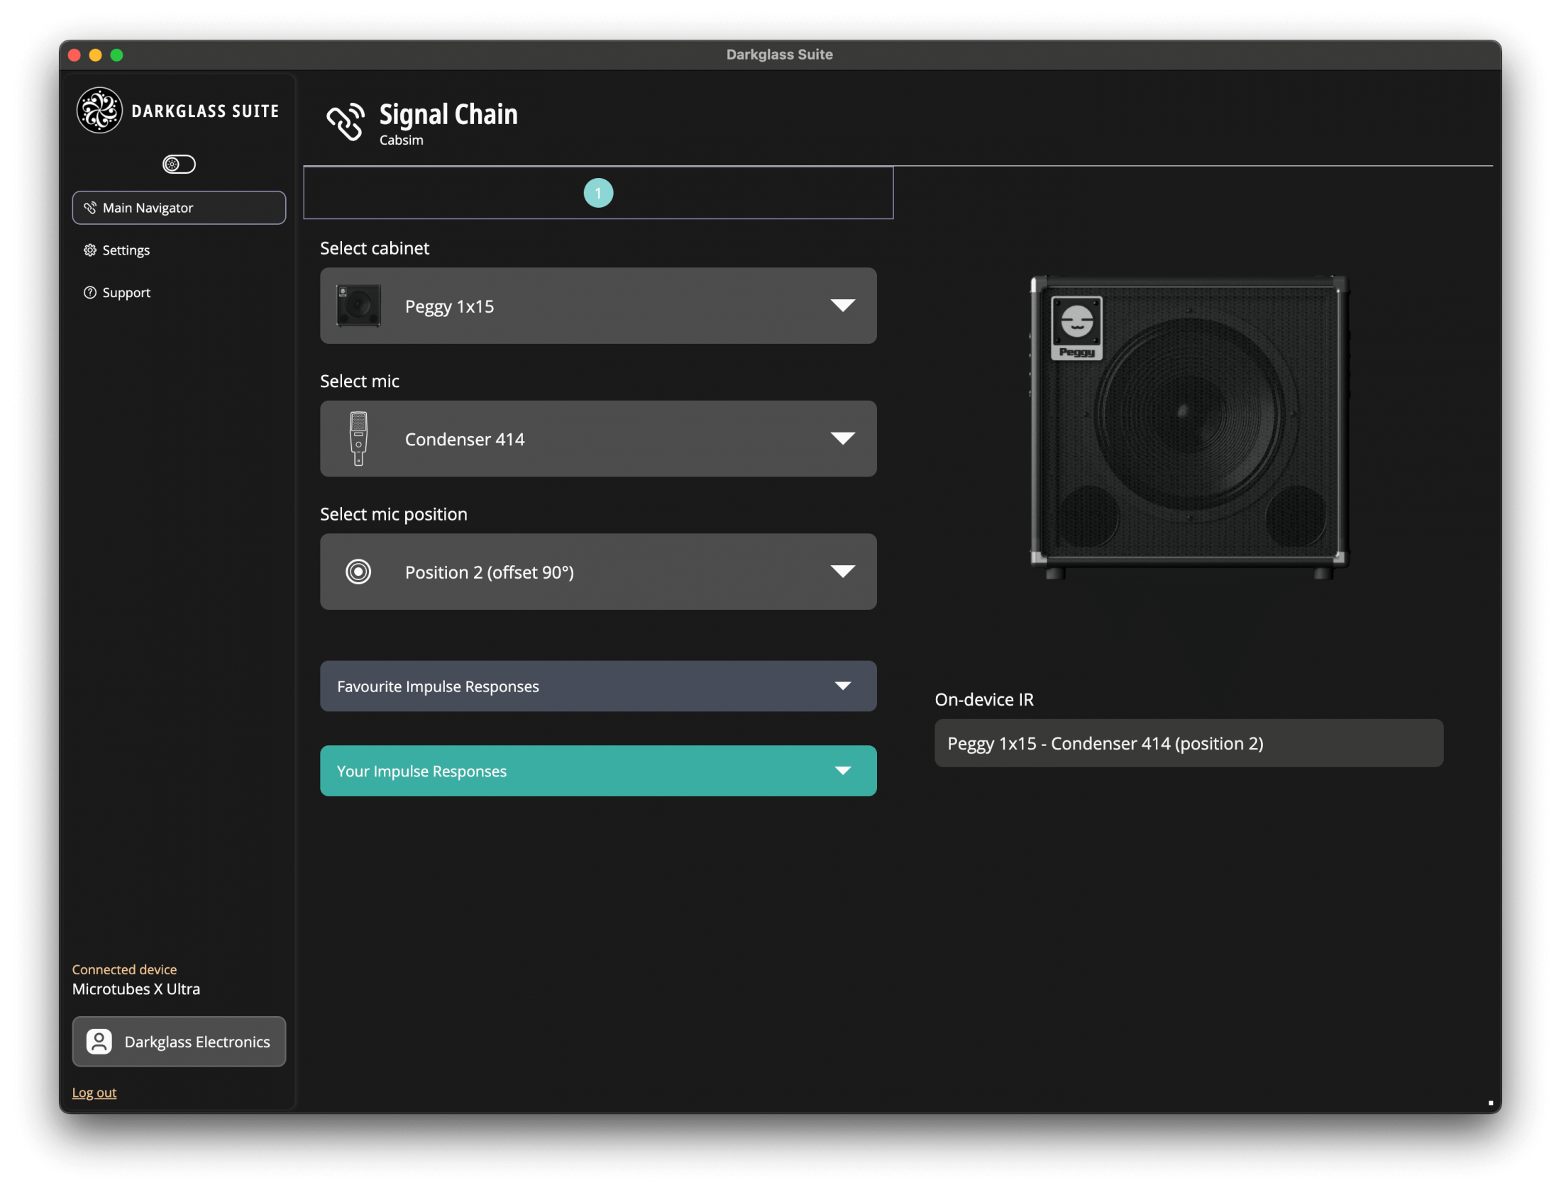Click the Darkglass Suite logo icon

[x=99, y=110]
